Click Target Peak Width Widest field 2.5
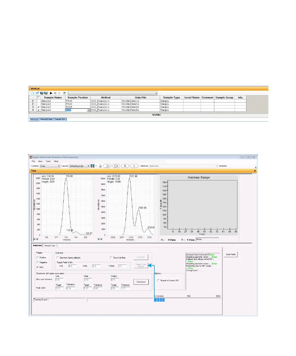 point(122,266)
